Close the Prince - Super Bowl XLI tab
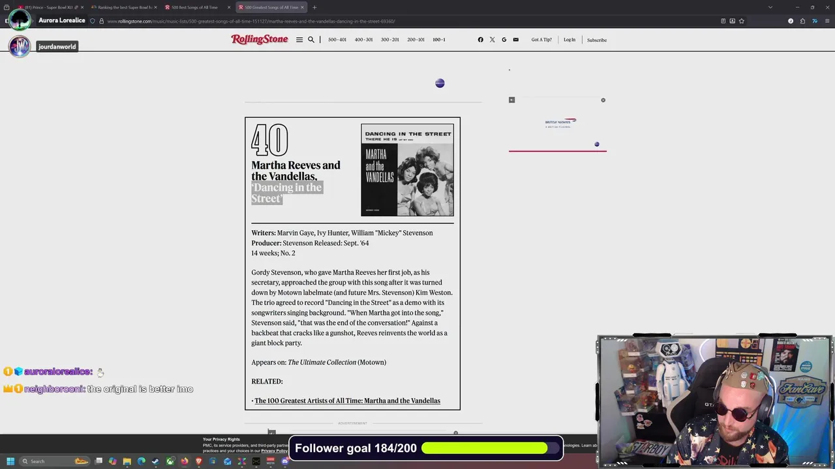835x469 pixels. [x=82, y=7]
